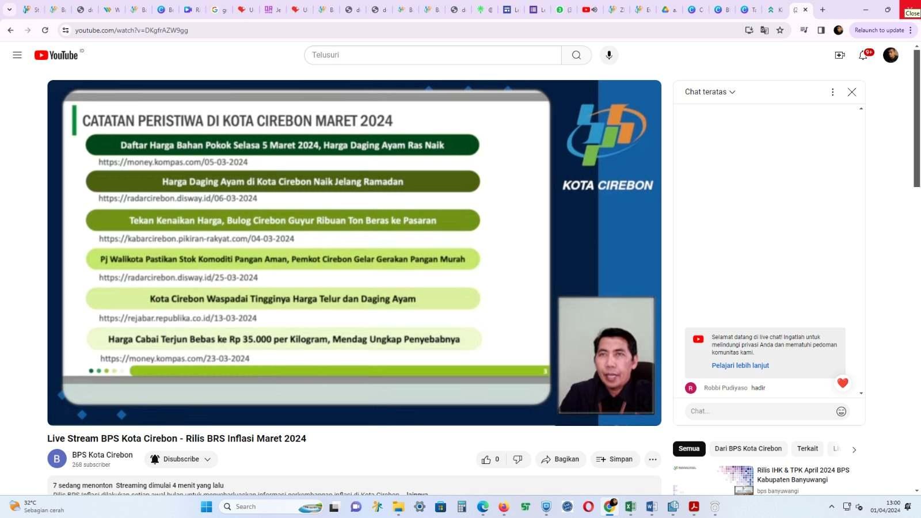Viewport: 921px width, 518px height.
Task: Click the browser address bar URL
Action: pos(131,30)
